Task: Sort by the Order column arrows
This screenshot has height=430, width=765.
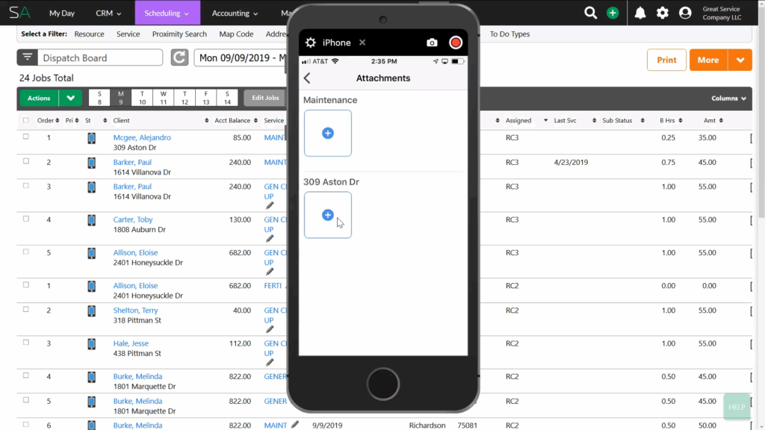Action: (x=57, y=120)
